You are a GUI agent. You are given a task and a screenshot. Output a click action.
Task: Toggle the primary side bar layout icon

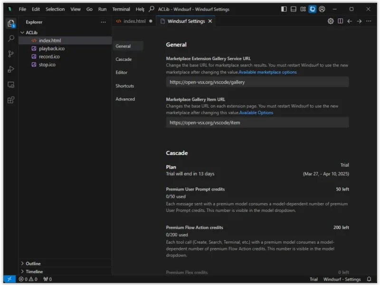(x=284, y=9)
